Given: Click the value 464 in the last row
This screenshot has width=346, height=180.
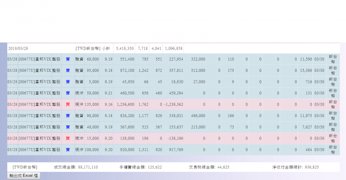Looking at the screenshot, I should tap(309, 150).
